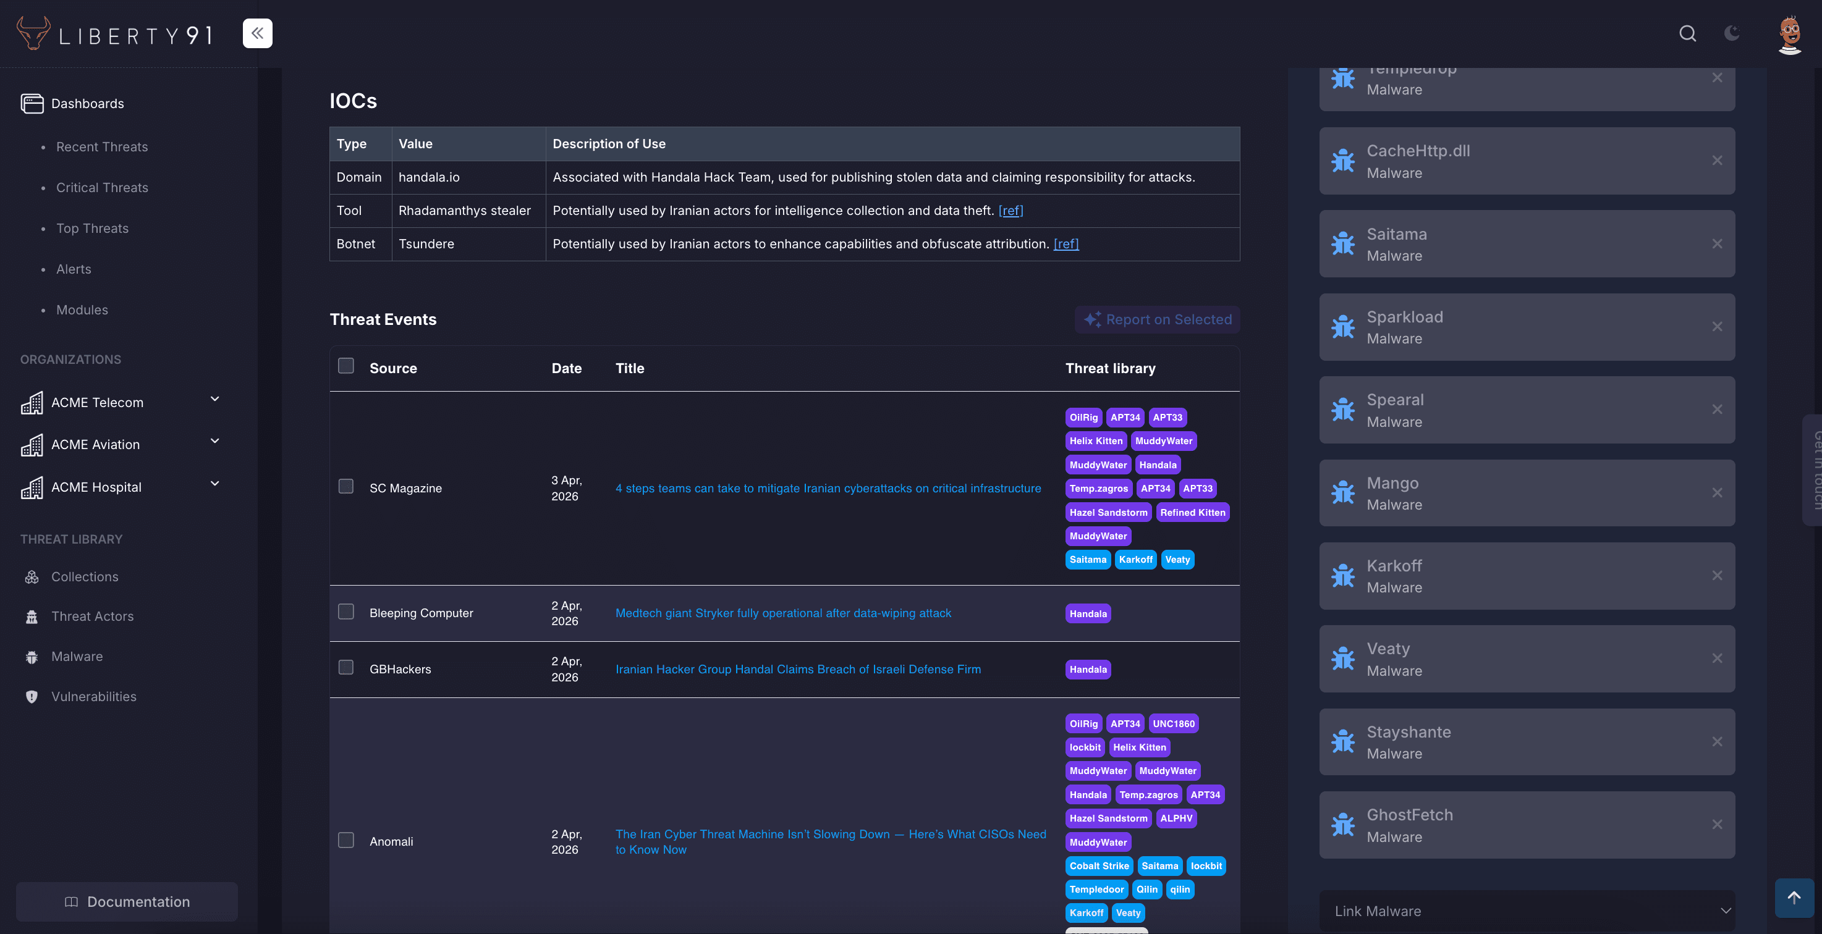Check the select-all checkbox in table header

click(x=346, y=366)
